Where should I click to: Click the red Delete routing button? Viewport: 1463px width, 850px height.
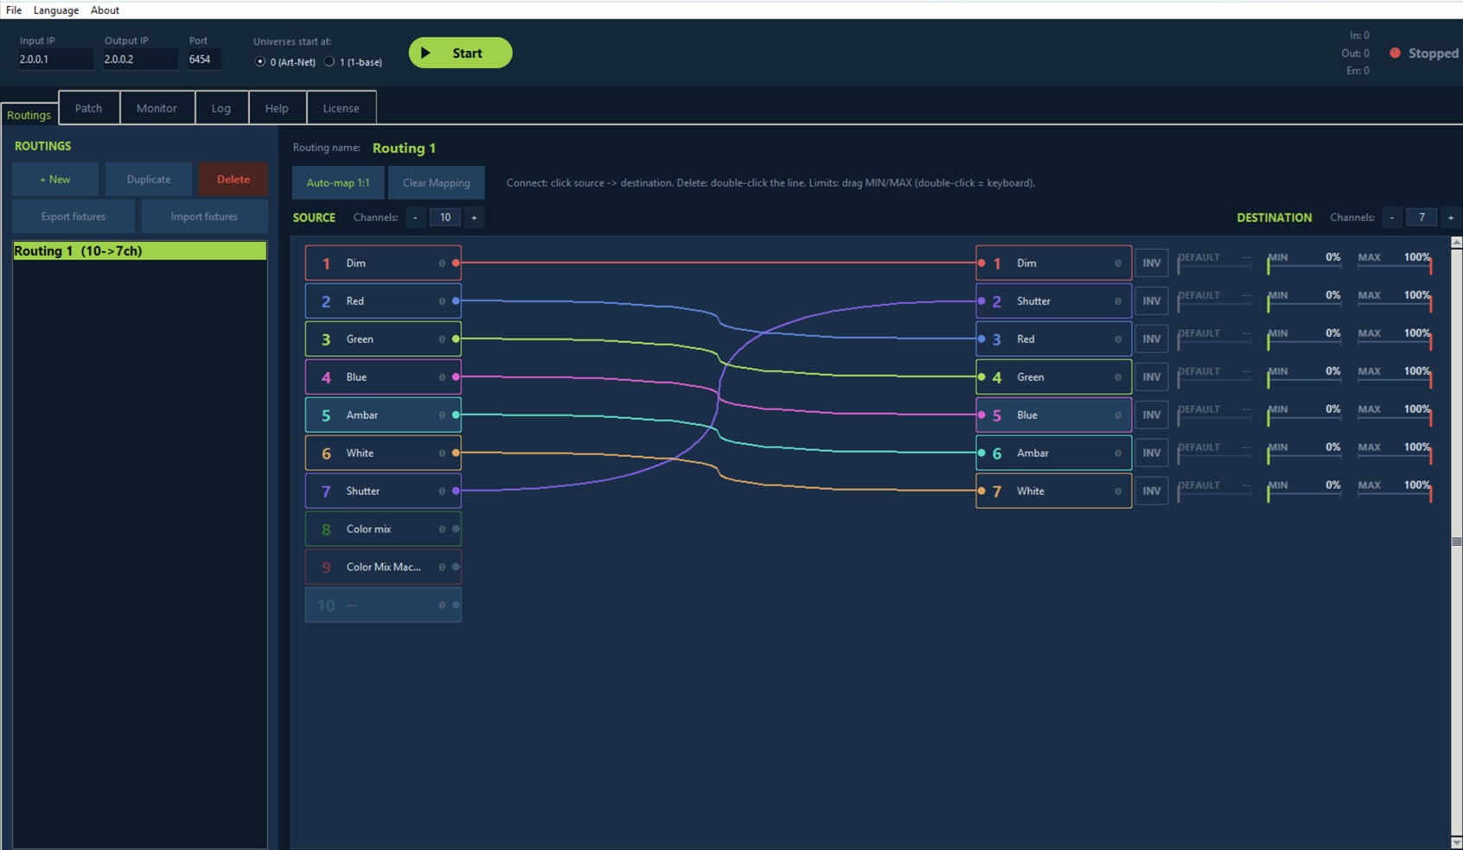[x=233, y=180]
